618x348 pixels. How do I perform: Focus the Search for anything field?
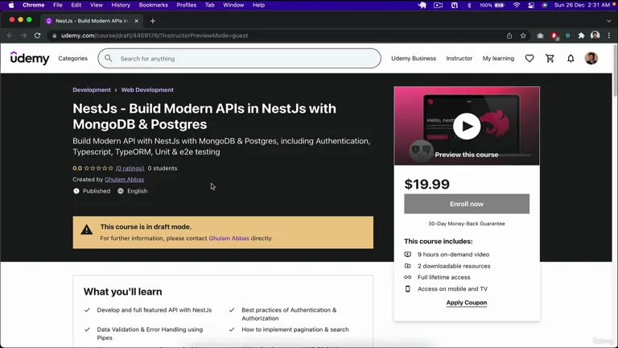239,58
